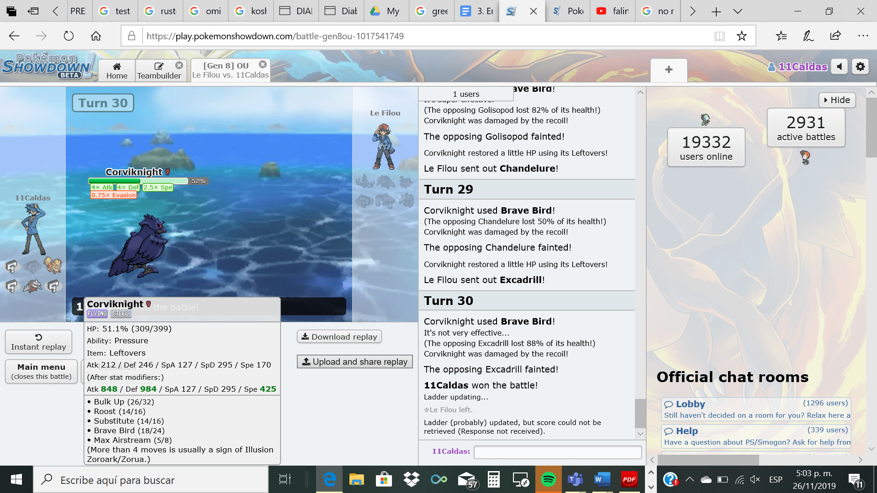
Task: Close the Teambuilder tab
Action: pos(179,65)
